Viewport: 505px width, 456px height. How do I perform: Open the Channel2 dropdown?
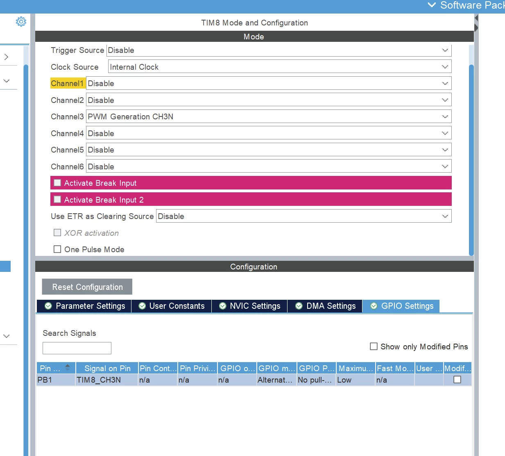click(269, 100)
